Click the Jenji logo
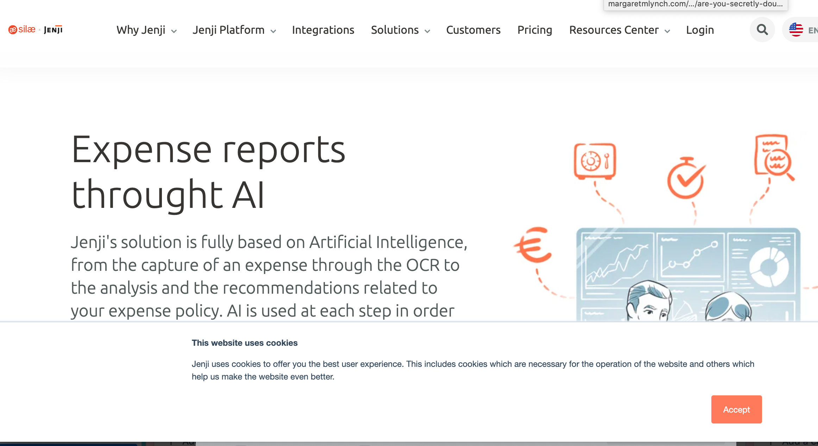Viewport: 818px width, 446px height. [x=53, y=30]
